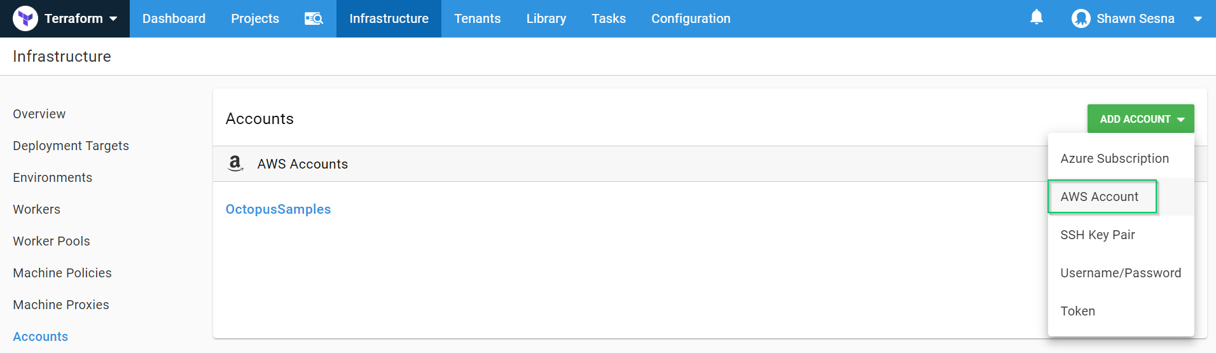Expand the Terraform space switcher dropdown
This screenshot has width=1216, height=353.
[113, 18]
